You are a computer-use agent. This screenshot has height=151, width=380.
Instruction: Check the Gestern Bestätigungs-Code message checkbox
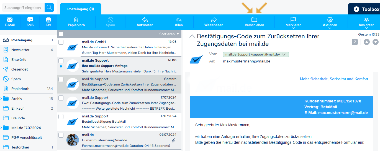point(61,79)
